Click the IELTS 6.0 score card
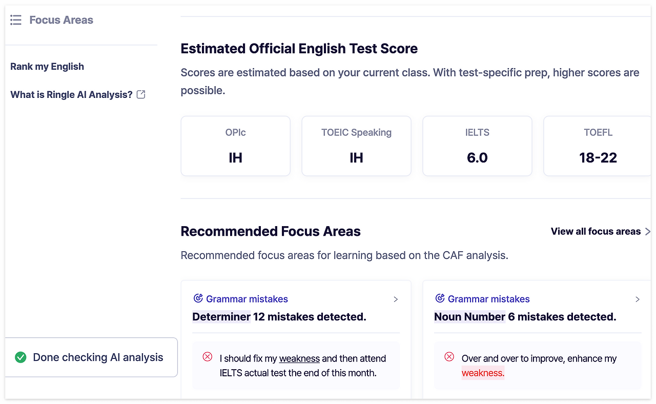Image resolution: width=656 pixels, height=404 pixels. (x=477, y=146)
